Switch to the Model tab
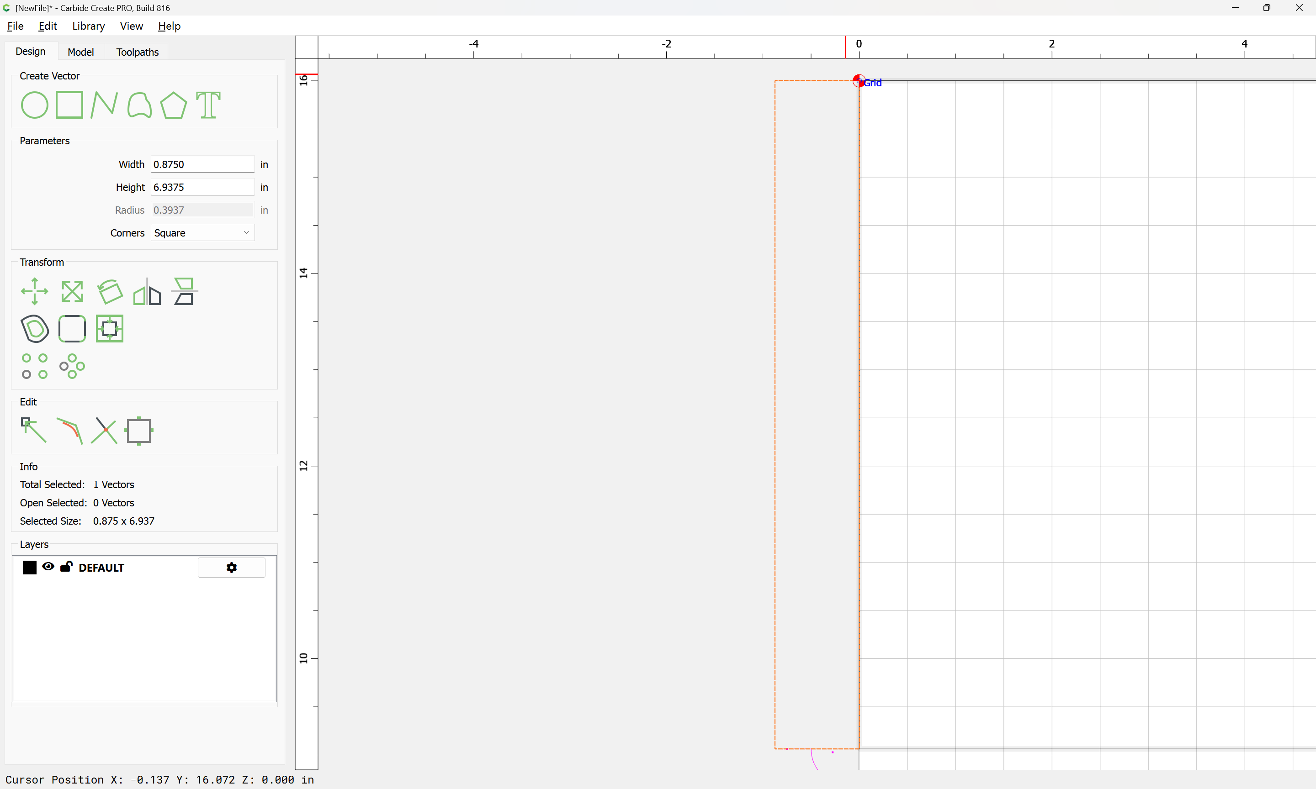The image size is (1316, 789). tap(81, 52)
